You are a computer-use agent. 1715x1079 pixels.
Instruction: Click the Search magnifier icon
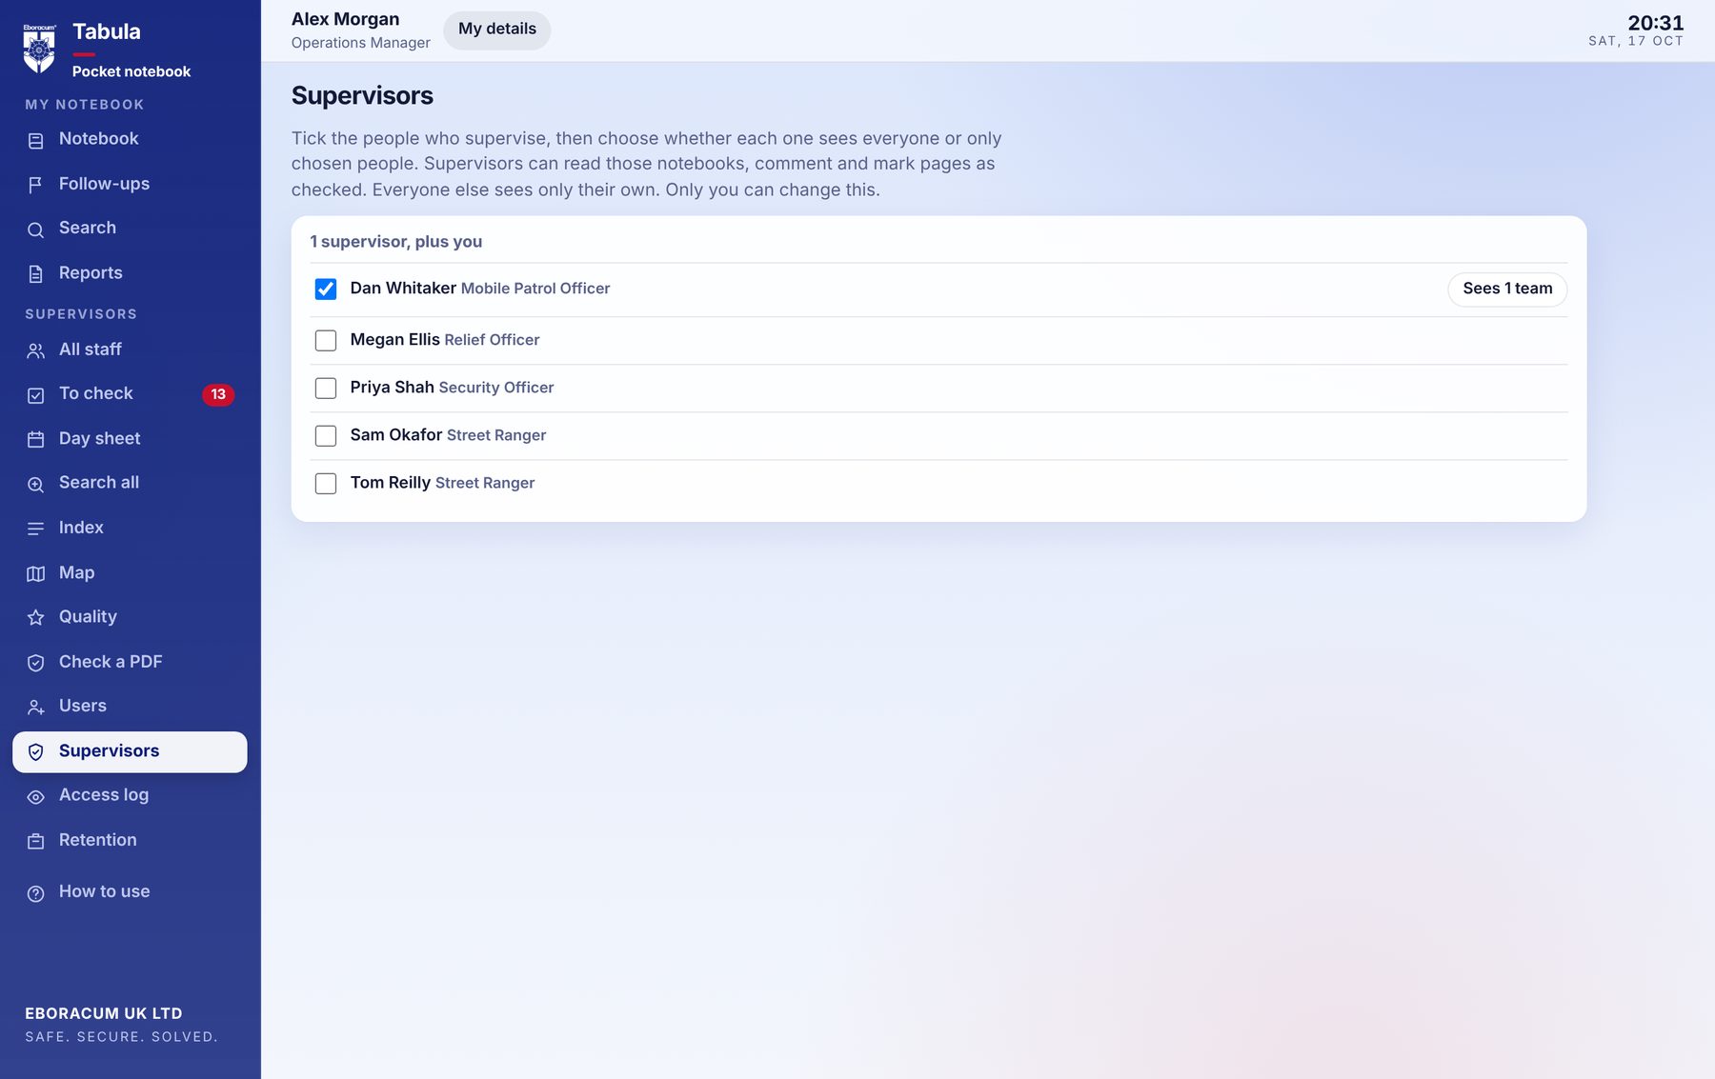tap(36, 230)
